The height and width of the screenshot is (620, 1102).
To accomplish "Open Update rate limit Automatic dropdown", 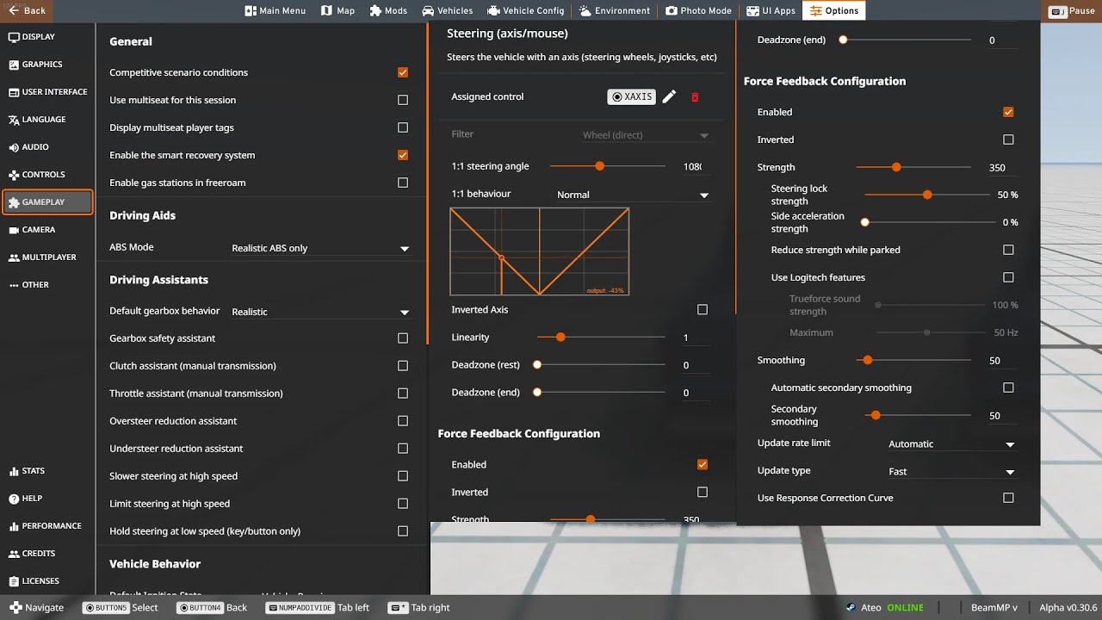I will coord(951,444).
